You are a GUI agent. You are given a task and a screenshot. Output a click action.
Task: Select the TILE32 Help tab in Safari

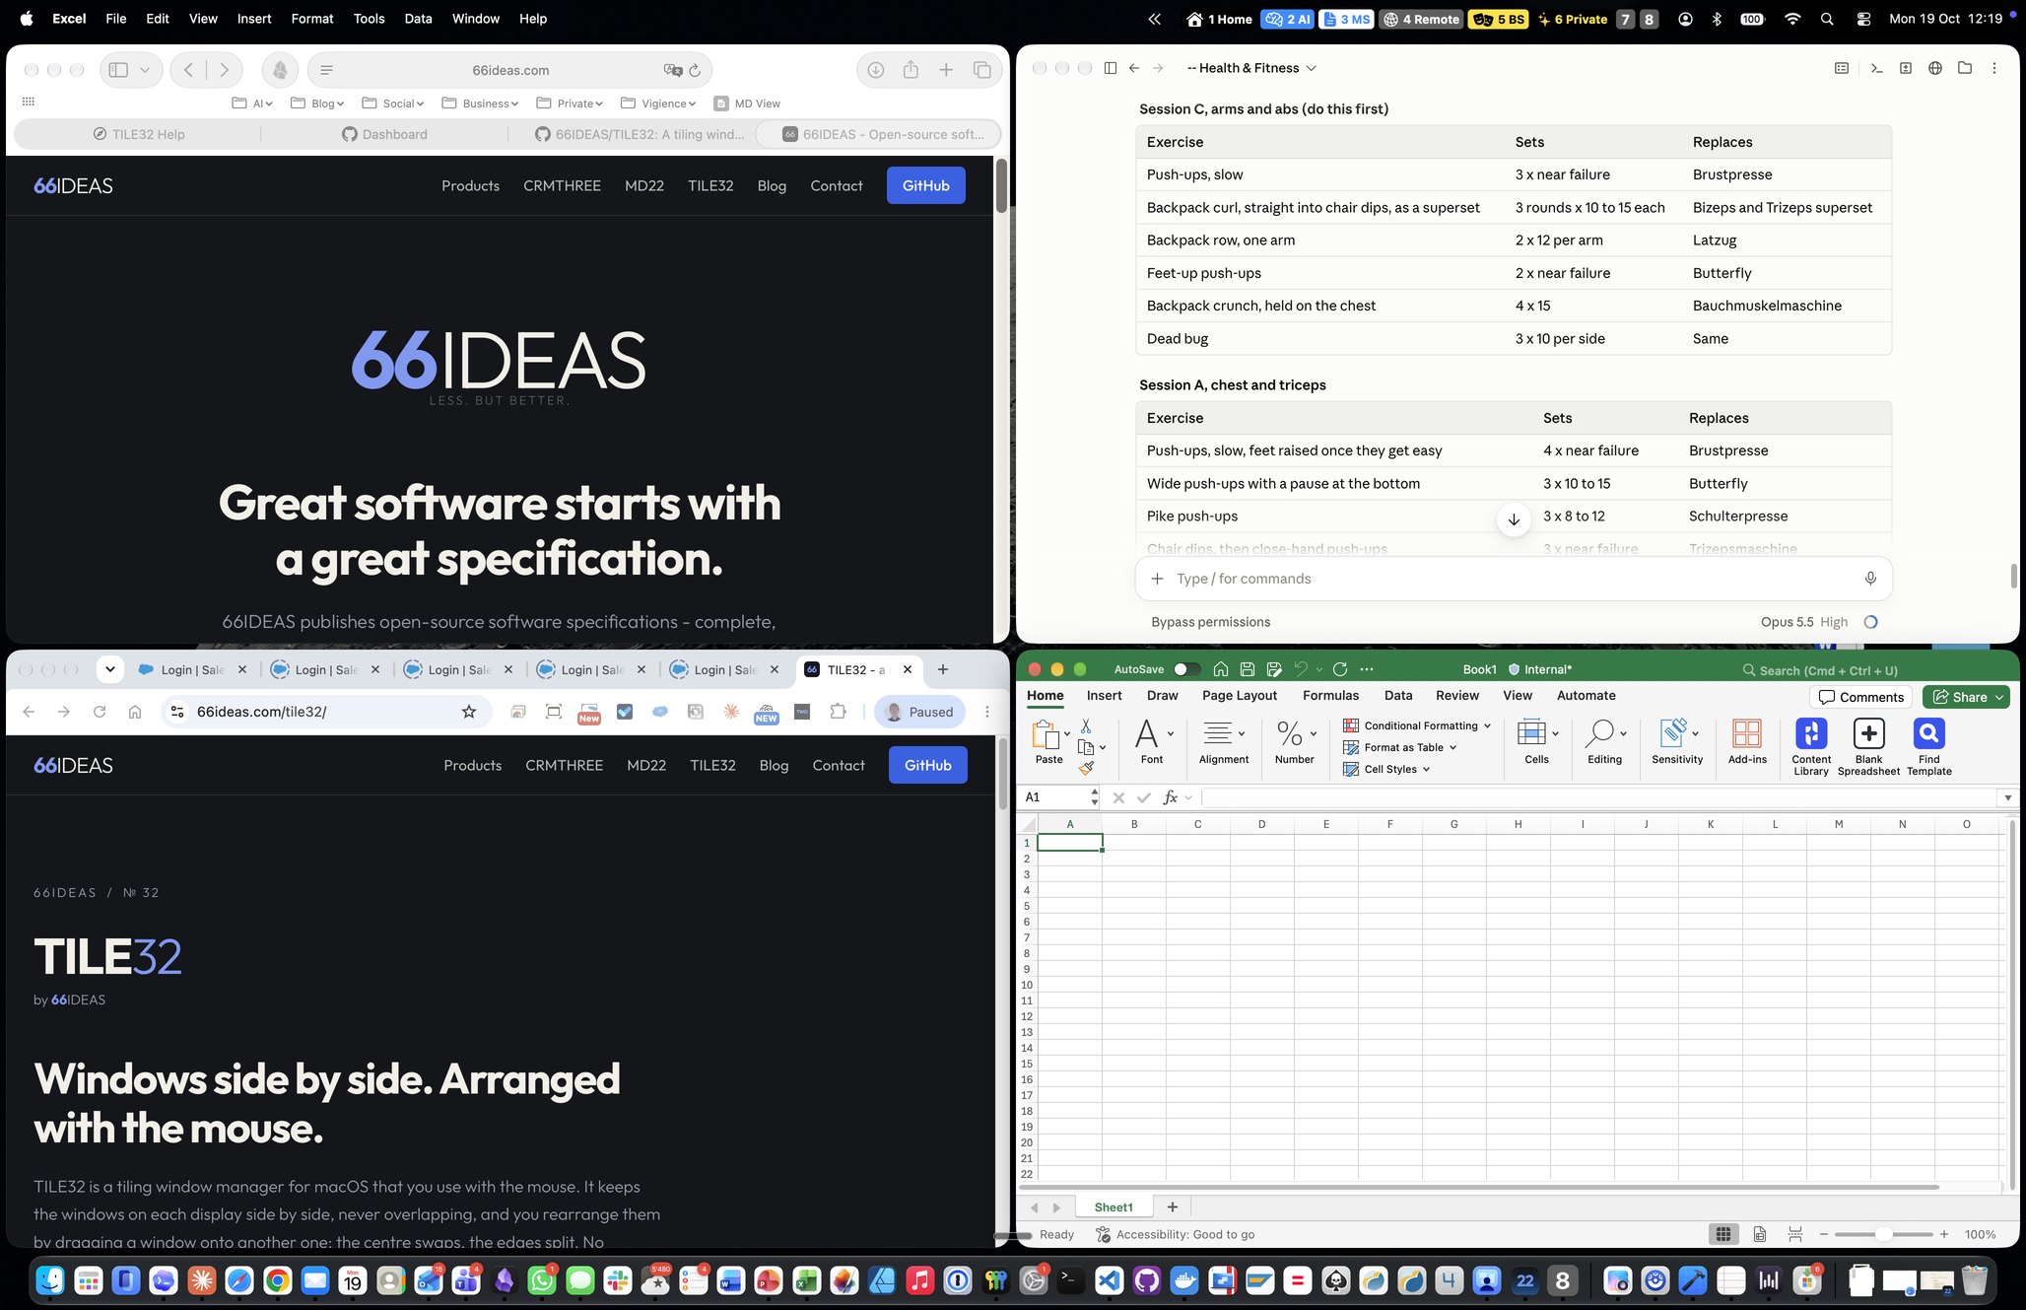click(138, 134)
